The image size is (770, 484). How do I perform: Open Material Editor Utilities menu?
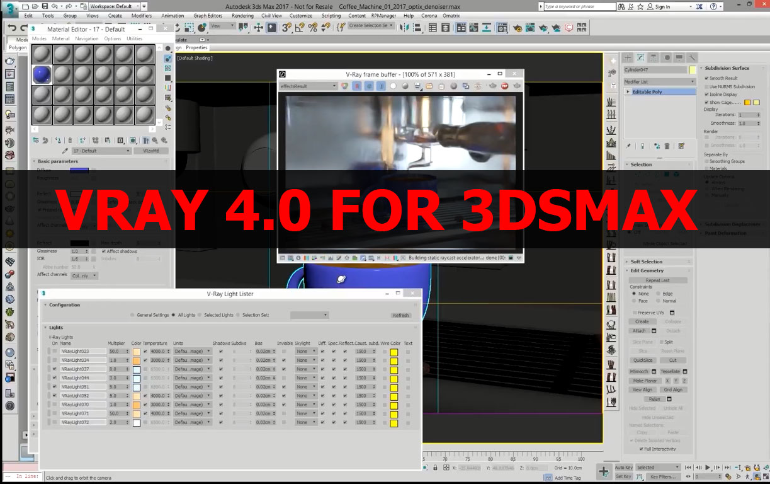[x=135, y=38]
